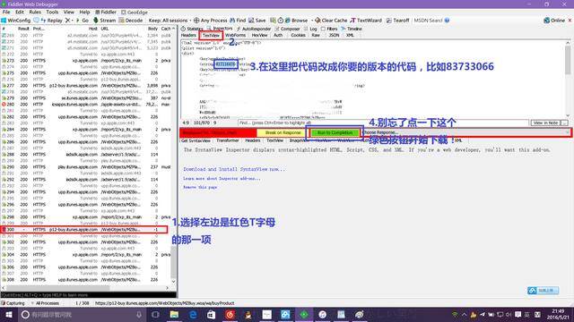Switch to the TextView request tab
The width and height of the screenshot is (574, 322).
[211, 36]
